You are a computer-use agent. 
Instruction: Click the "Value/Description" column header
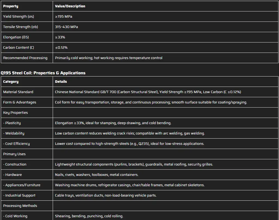point(70,6)
